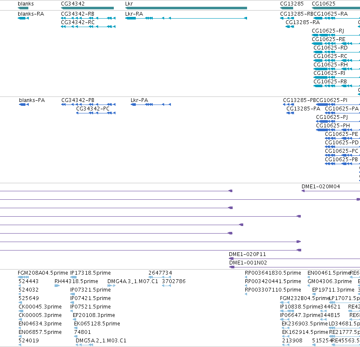Select the EN06857.5prime label

[x=40, y=332]
